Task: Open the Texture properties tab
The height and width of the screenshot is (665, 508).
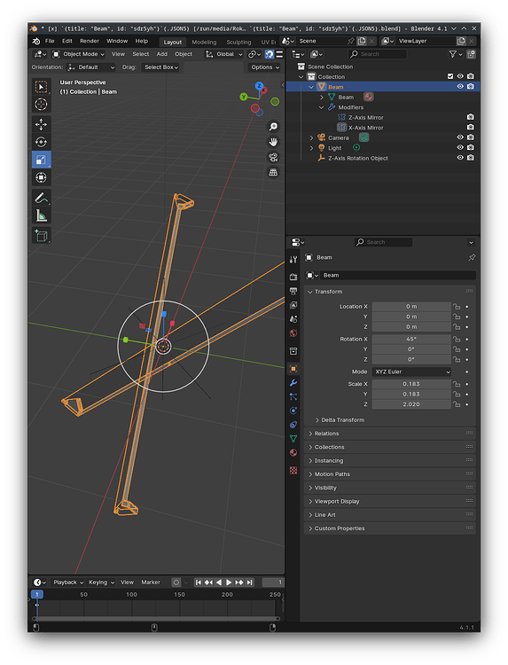Action: coord(293,470)
